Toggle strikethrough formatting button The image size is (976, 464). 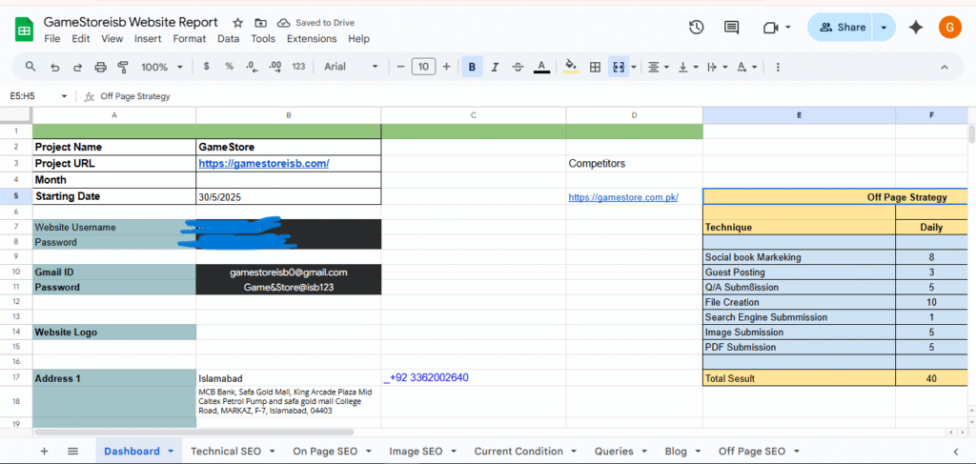click(x=518, y=67)
